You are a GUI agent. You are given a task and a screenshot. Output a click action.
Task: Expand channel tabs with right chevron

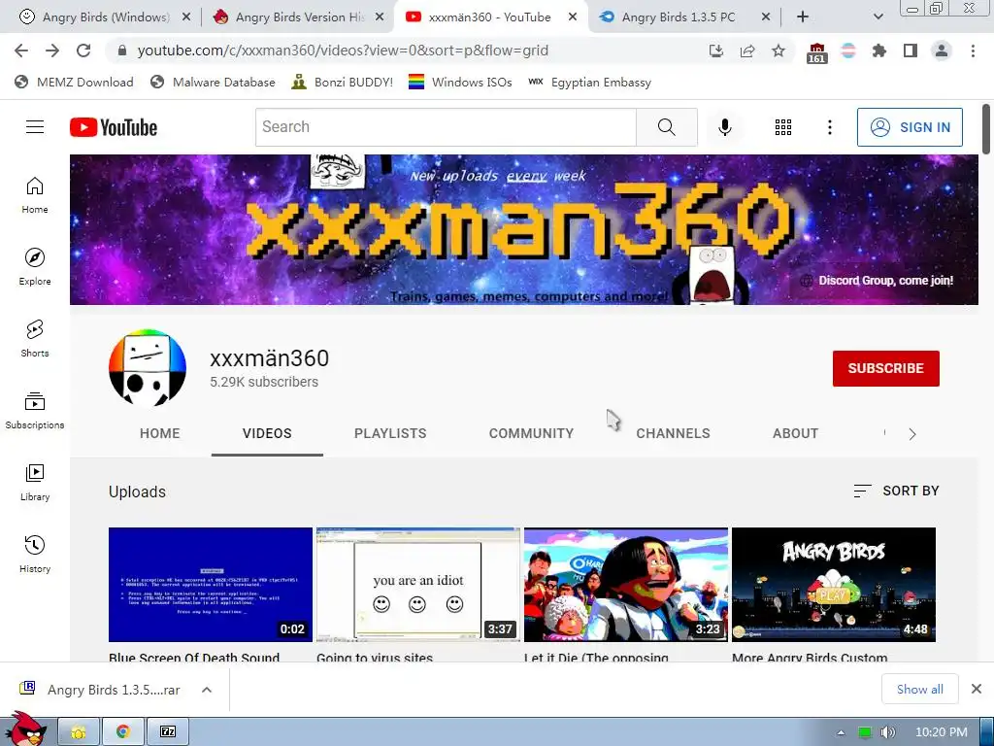pyautogui.click(x=912, y=434)
